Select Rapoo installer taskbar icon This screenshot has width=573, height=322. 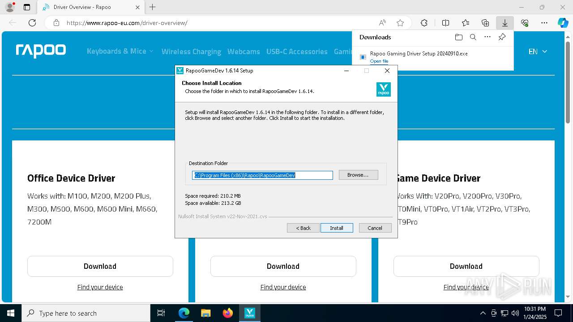click(x=249, y=313)
